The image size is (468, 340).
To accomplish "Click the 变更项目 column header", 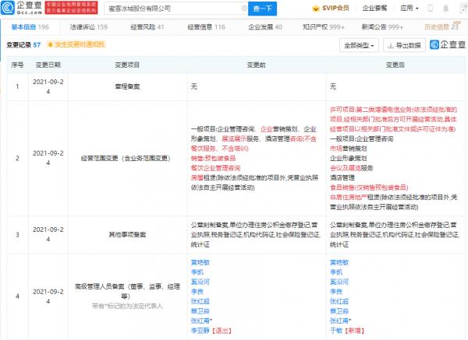I will coord(127,65).
